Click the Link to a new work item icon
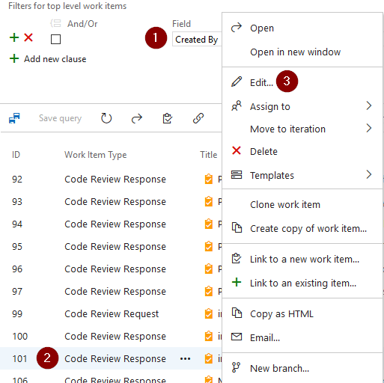 pyautogui.click(x=237, y=258)
